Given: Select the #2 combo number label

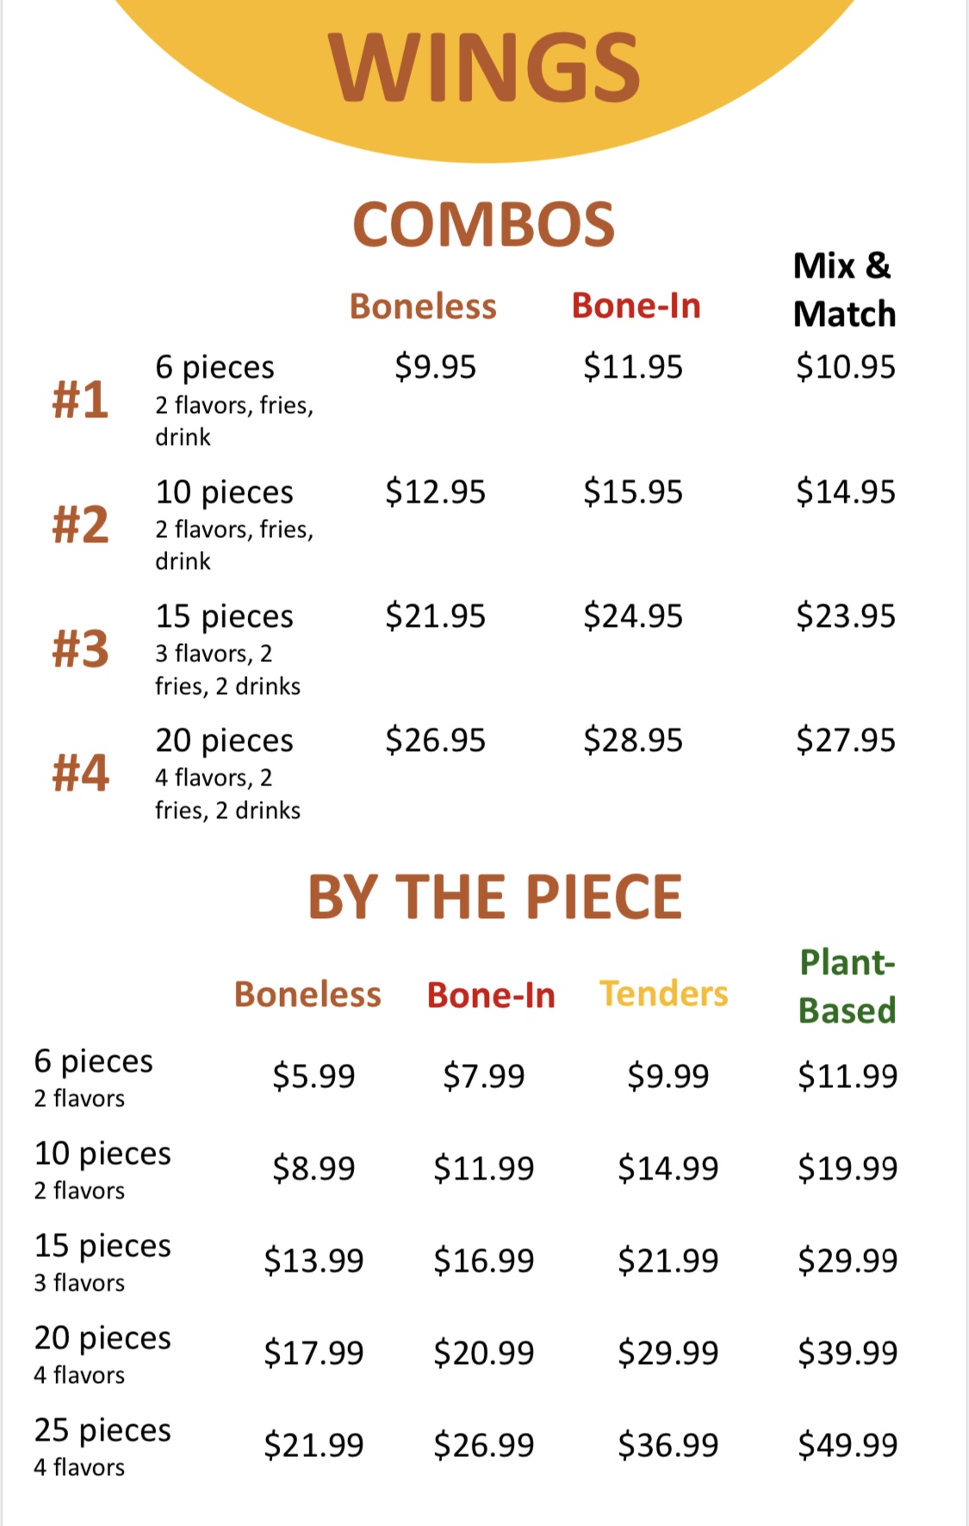Looking at the screenshot, I should coord(80,524).
